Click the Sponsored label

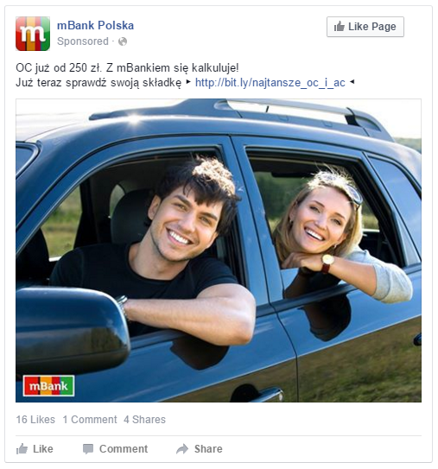tap(83, 41)
